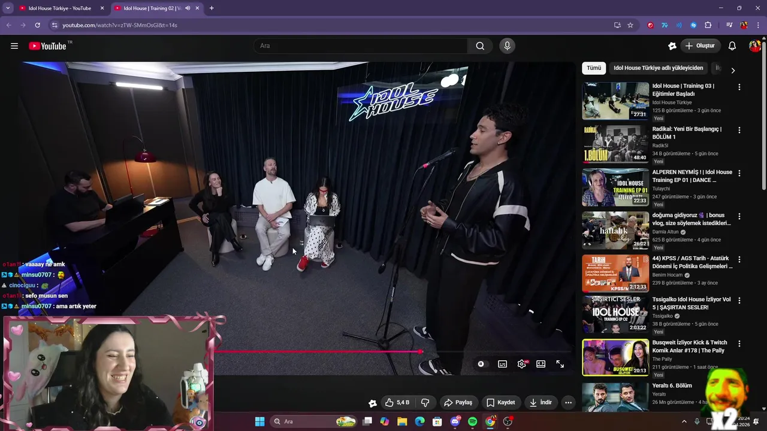Image resolution: width=767 pixels, height=431 pixels.
Task: Open options menu for Radikal video
Action: (739, 130)
